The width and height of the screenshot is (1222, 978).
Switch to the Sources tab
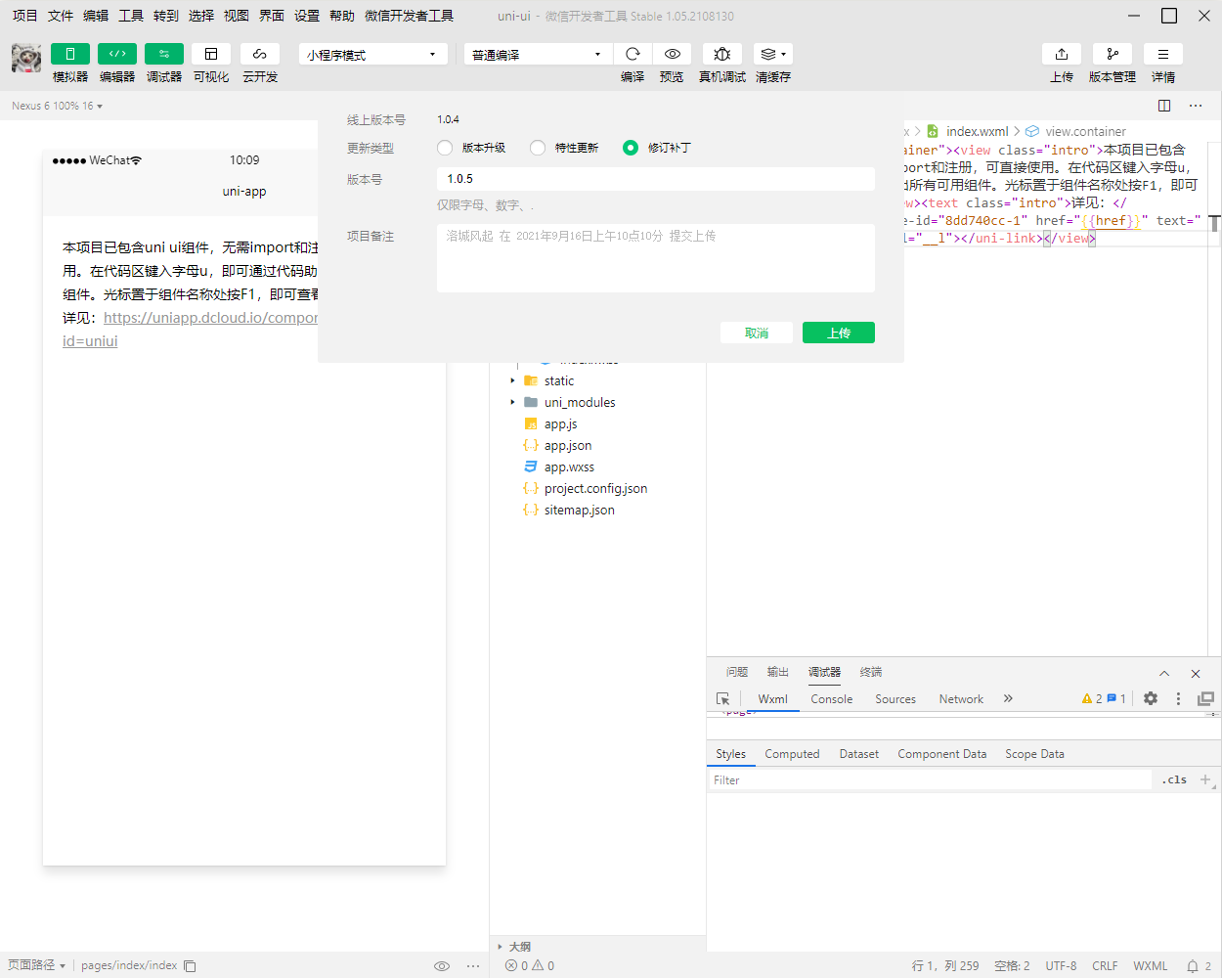point(895,699)
